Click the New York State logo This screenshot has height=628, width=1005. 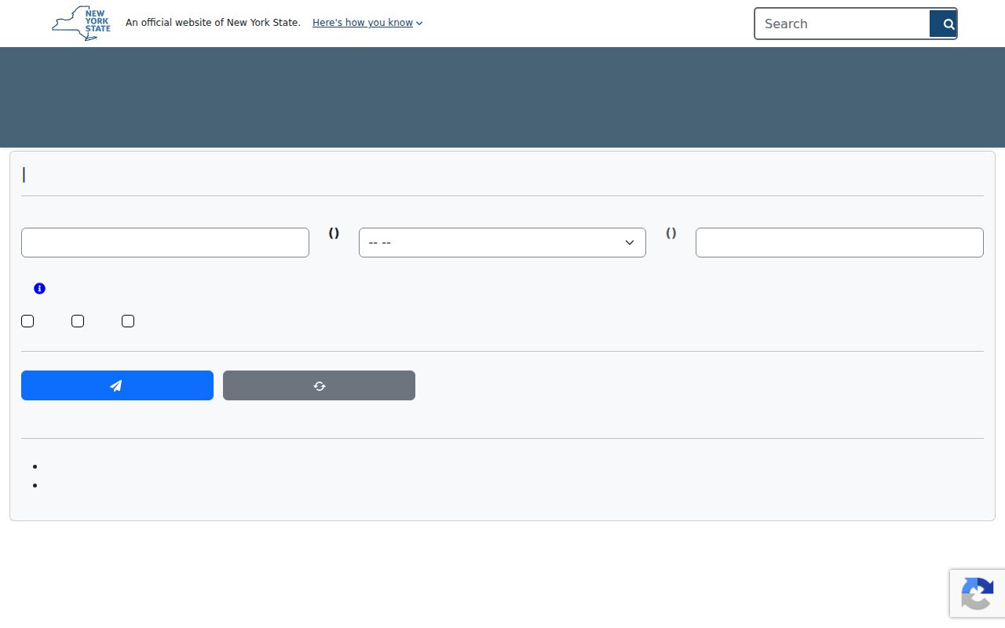pyautogui.click(x=81, y=24)
